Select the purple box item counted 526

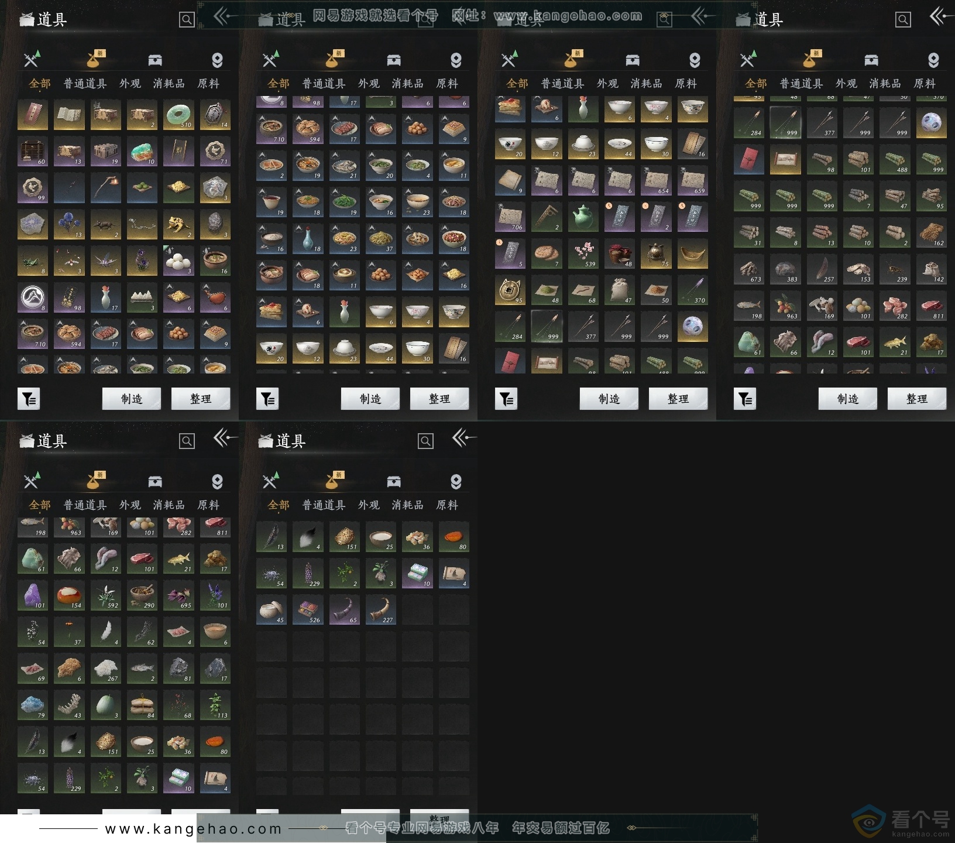pyautogui.click(x=308, y=609)
